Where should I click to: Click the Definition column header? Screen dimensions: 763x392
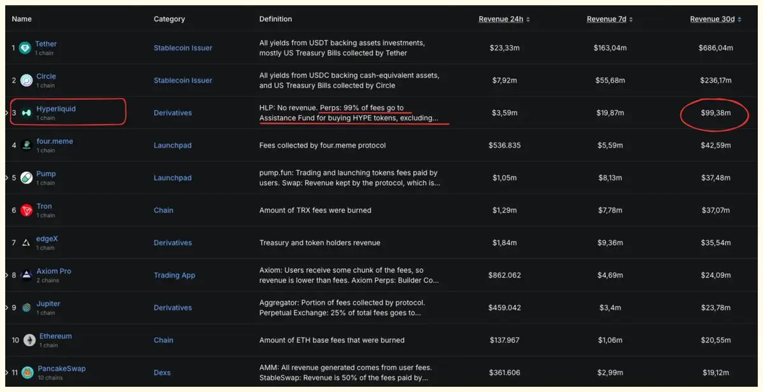276,19
